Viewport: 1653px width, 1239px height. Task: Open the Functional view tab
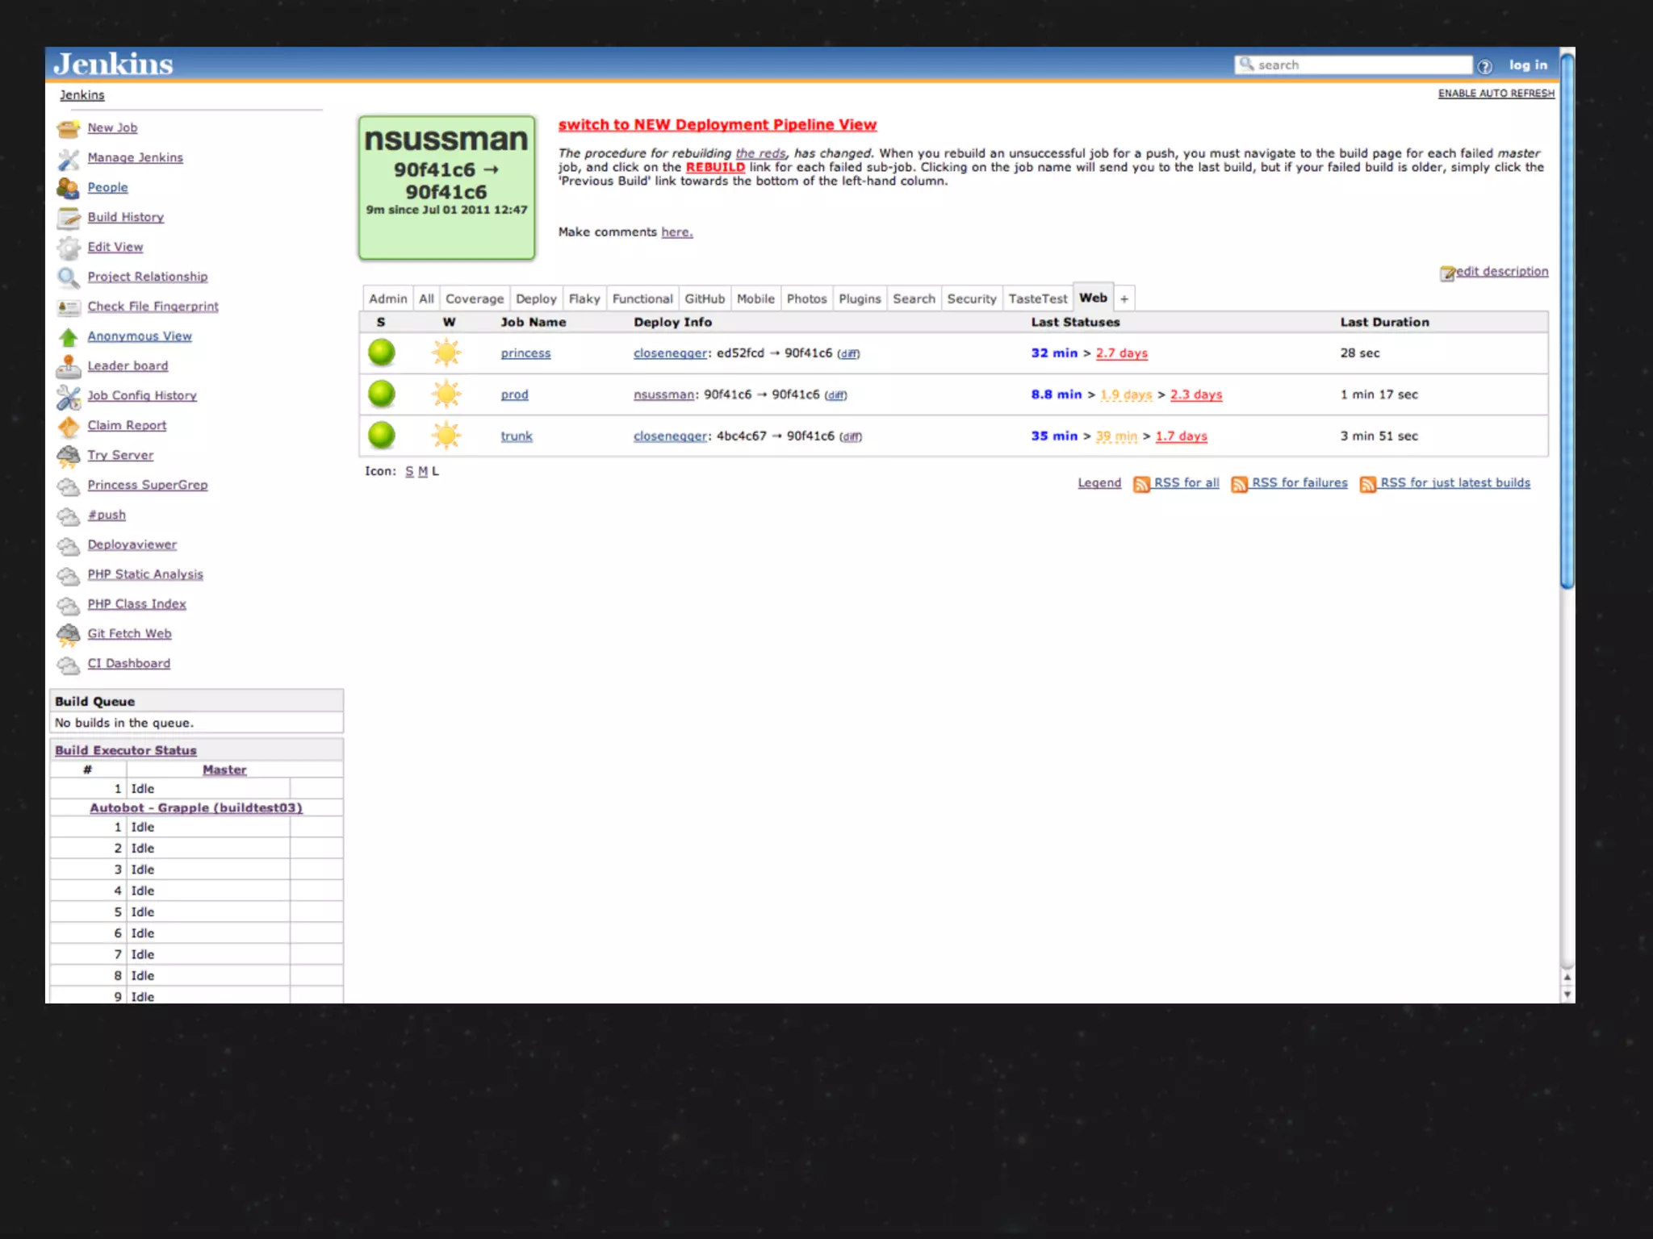(642, 299)
